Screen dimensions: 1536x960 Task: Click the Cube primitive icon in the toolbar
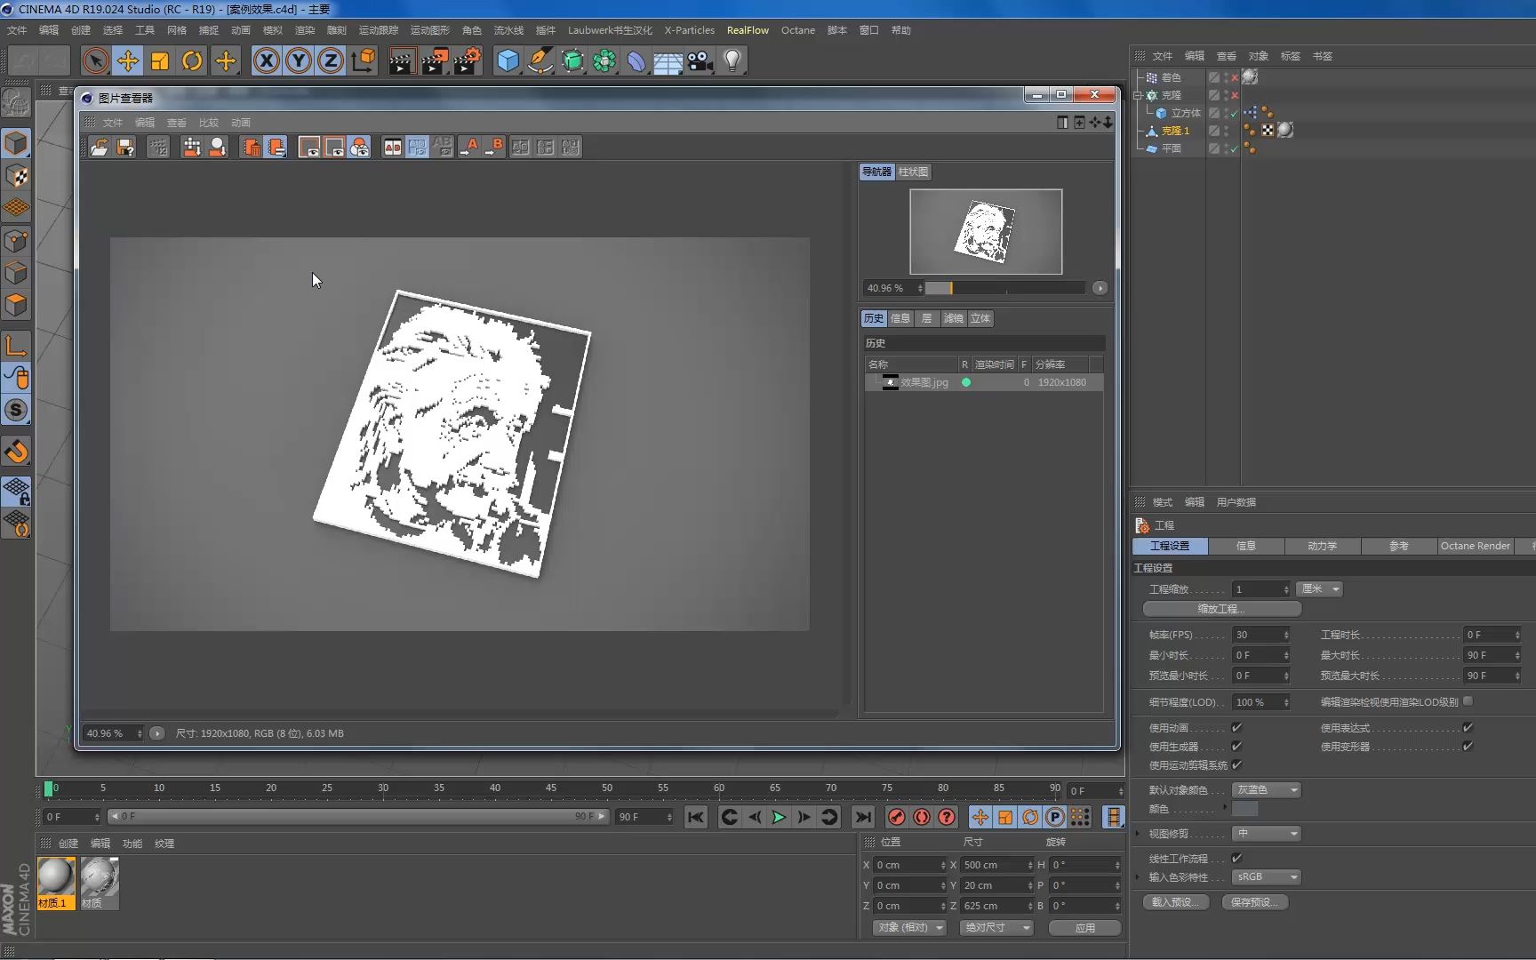pos(508,60)
